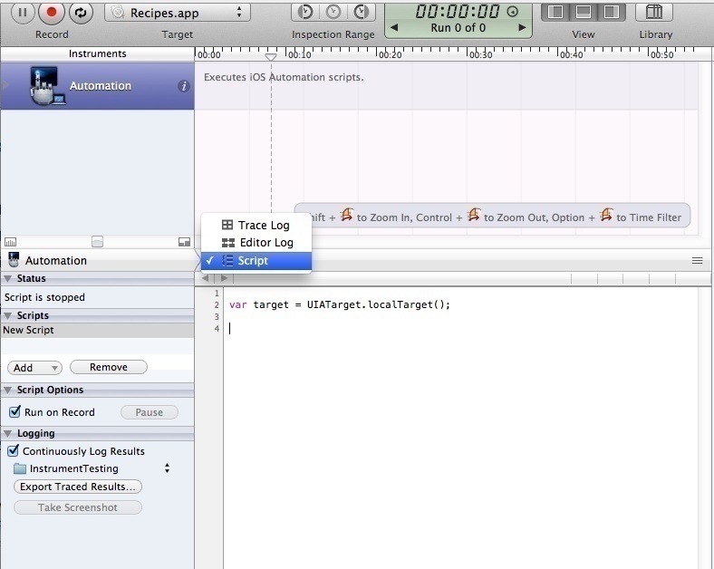Toggle the right extended detail panel
This screenshot has width=714, height=569.
pyautogui.click(x=611, y=12)
